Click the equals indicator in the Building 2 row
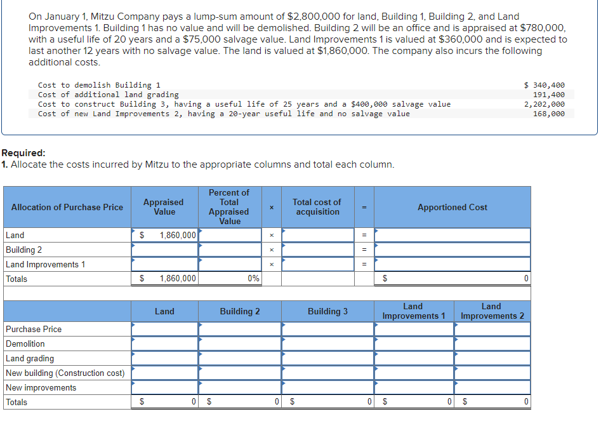601x421 pixels. [x=363, y=250]
